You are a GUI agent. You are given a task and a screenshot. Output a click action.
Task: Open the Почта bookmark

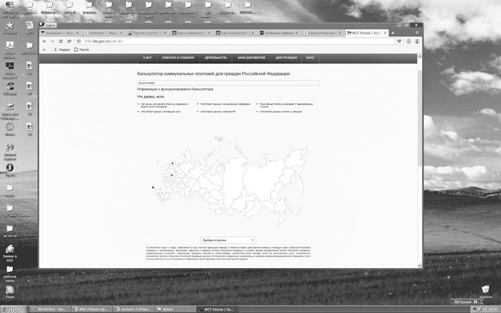pyautogui.click(x=82, y=49)
